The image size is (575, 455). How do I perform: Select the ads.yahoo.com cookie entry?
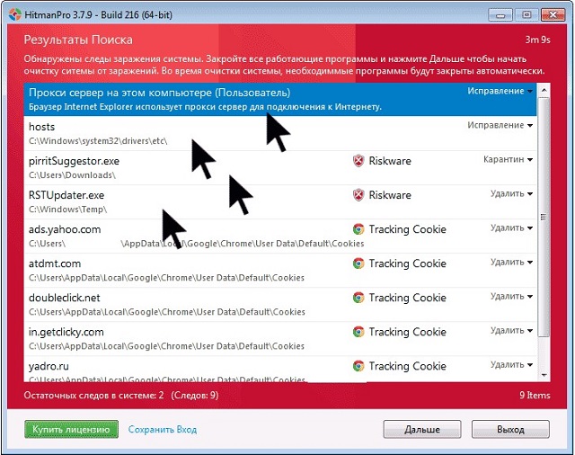tap(280, 236)
